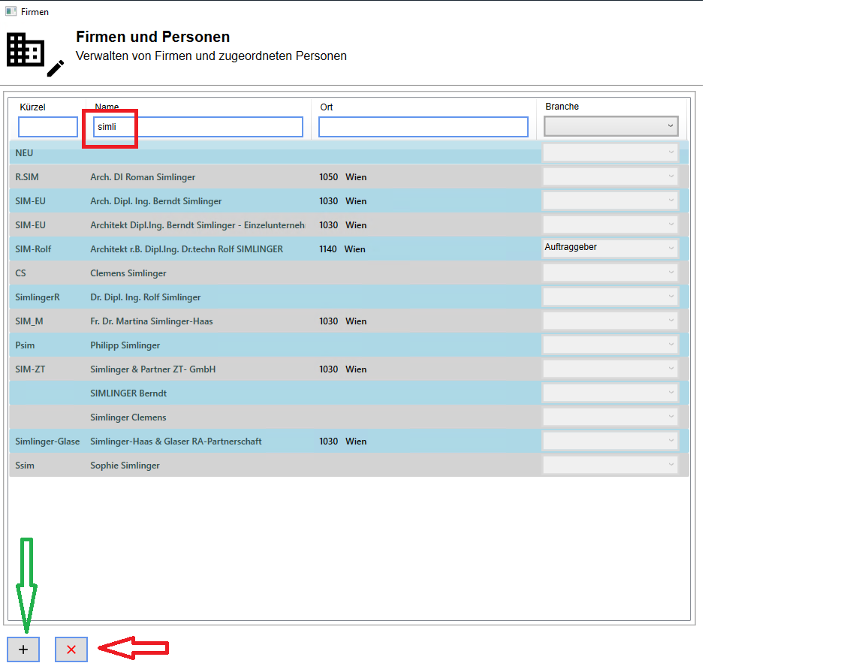This screenshot has height=666, width=865.
Task: Open Branche dropdown for R.SIM row
Action: click(x=610, y=177)
